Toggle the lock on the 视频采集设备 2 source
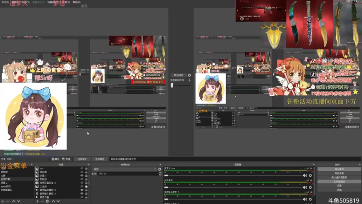 86,183
